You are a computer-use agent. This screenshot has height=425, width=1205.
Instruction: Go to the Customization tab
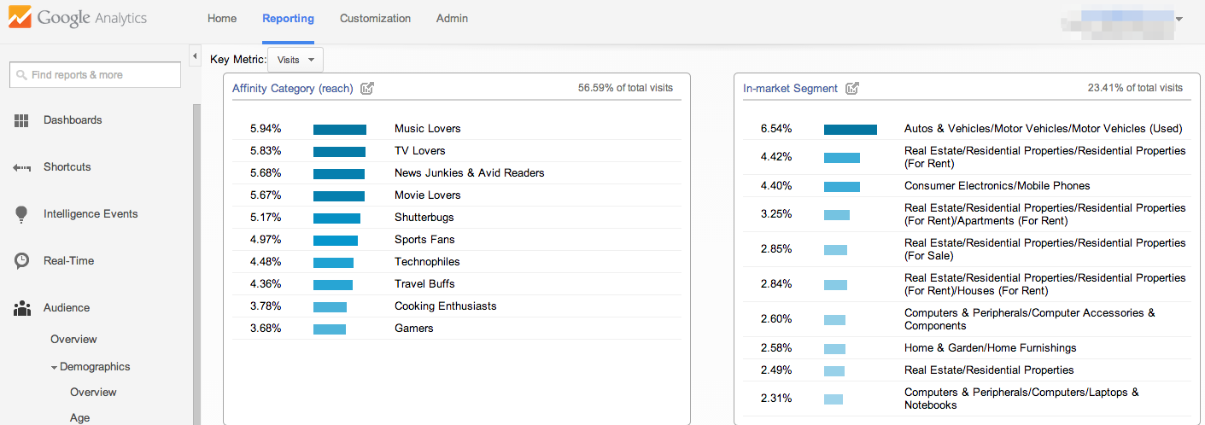click(375, 19)
